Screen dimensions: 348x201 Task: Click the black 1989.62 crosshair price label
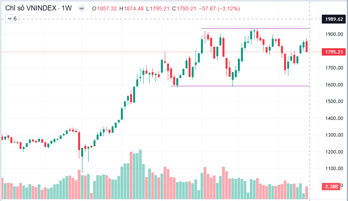click(334, 19)
